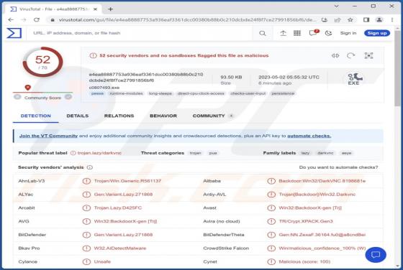Image resolution: width=403 pixels, height=270 pixels.
Task: Click the tab search chevron dropdown
Action: pyautogui.click(x=336, y=6)
